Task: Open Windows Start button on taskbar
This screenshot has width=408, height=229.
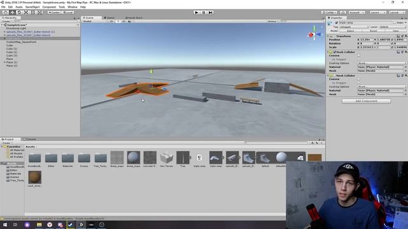Action: pos(5,225)
